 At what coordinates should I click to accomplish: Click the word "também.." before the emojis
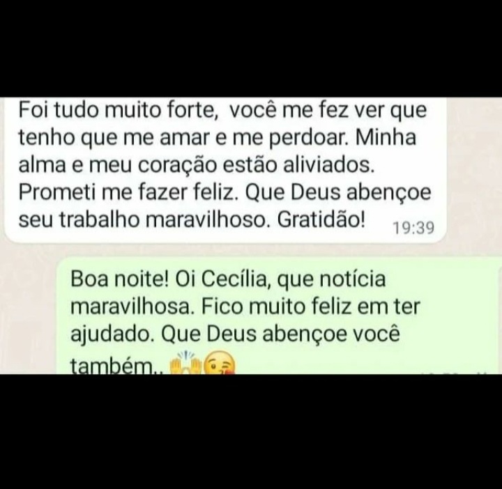[x=117, y=366]
